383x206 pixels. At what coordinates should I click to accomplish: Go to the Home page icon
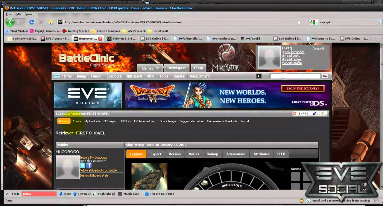[51, 22]
